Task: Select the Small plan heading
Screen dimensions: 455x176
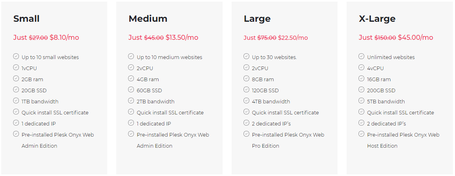Action: pyautogui.click(x=26, y=18)
